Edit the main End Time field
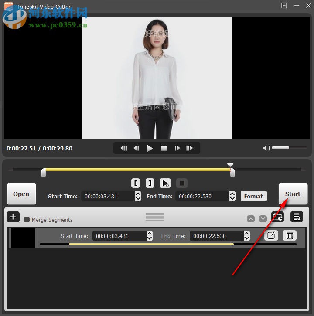 coord(202,196)
